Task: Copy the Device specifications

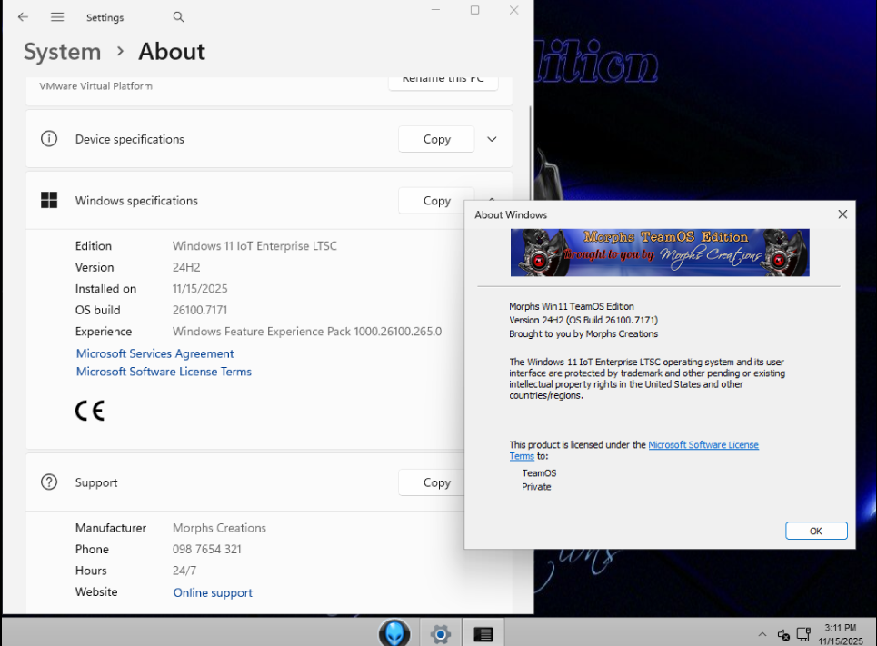Action: 436,139
